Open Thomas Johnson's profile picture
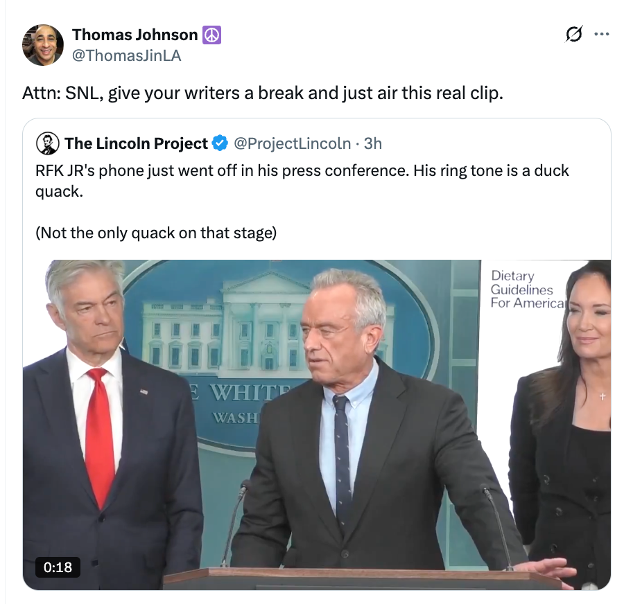624x604 pixels. click(x=42, y=45)
